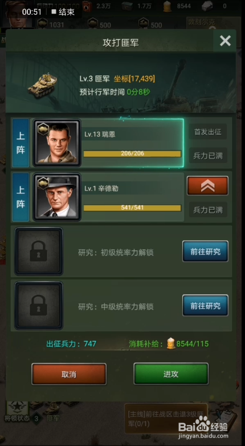Click 兵力已满 beside 辛德勒
245x446 pixels.
[x=208, y=210]
